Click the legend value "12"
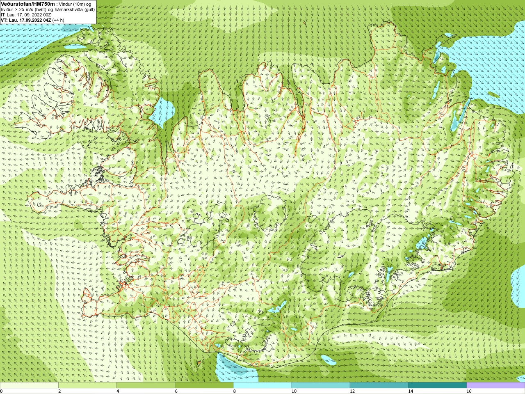525x394 pixels. click(x=352, y=391)
